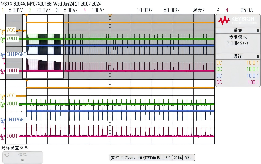Select the rising edge trigger slope icon
This screenshot has width=261, height=164.
[218, 10]
